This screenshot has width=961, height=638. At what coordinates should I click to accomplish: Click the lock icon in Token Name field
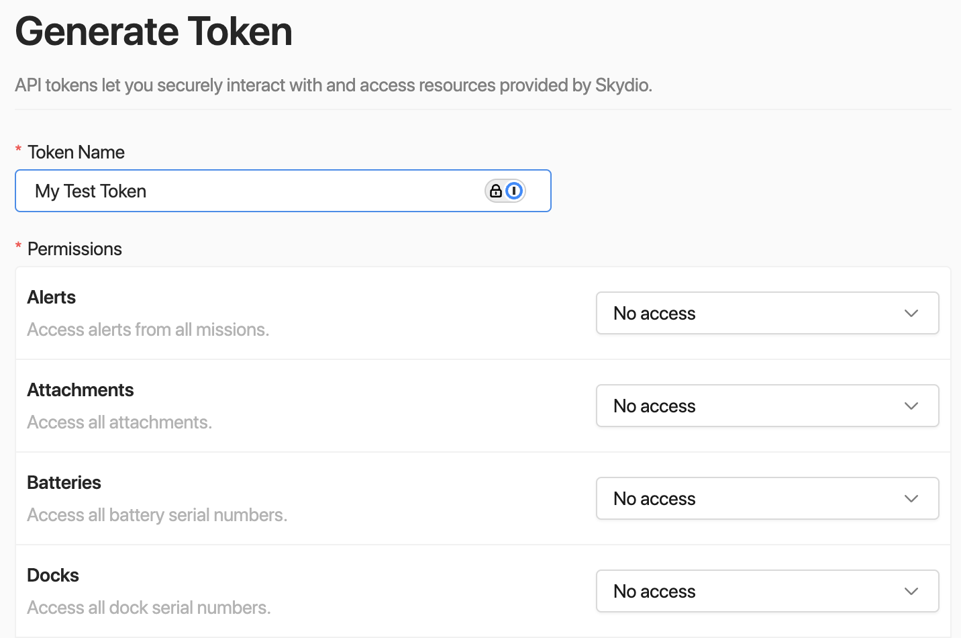(x=496, y=191)
